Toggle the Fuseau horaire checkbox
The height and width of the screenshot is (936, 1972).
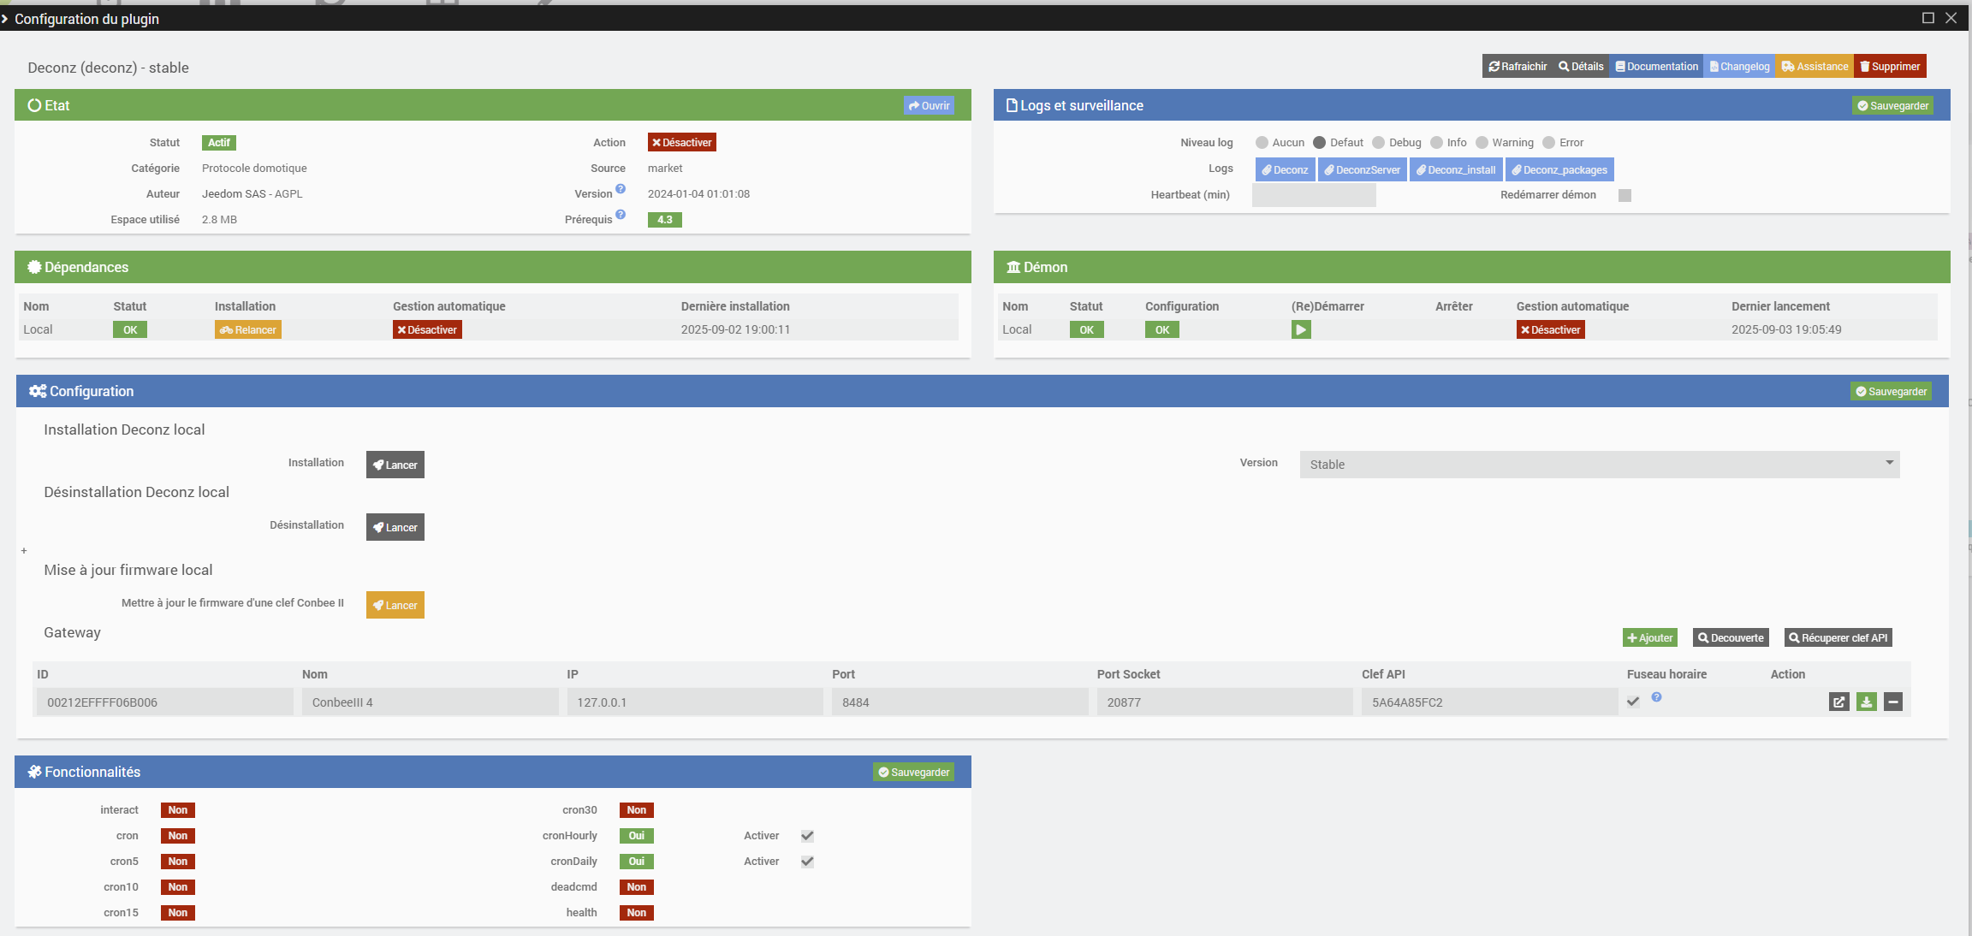[x=1633, y=702]
